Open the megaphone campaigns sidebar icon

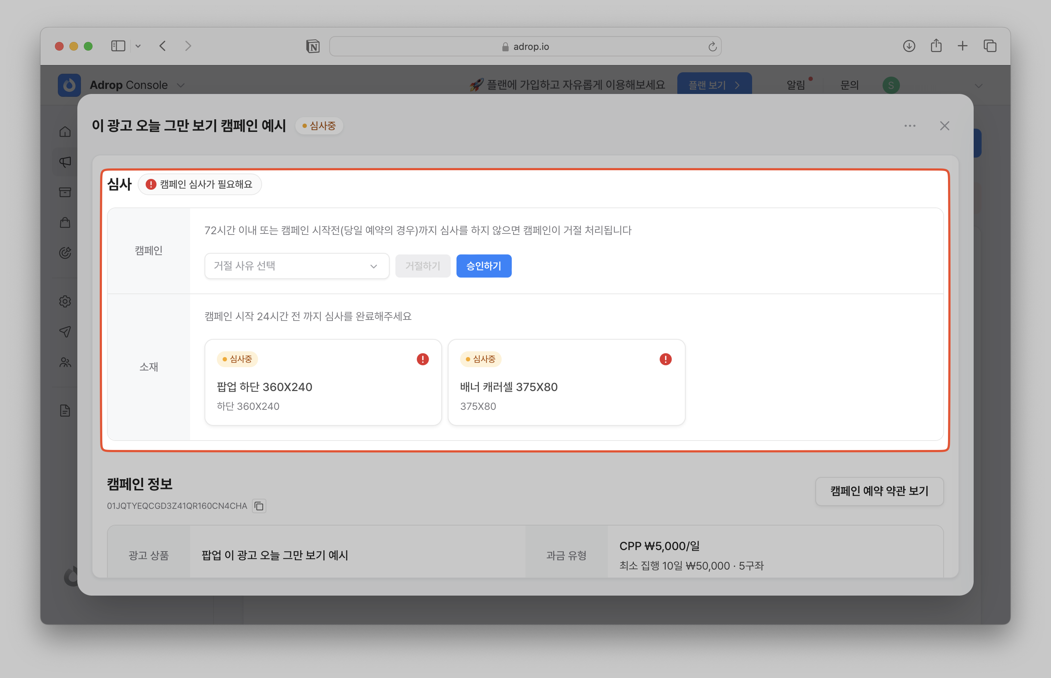65,162
